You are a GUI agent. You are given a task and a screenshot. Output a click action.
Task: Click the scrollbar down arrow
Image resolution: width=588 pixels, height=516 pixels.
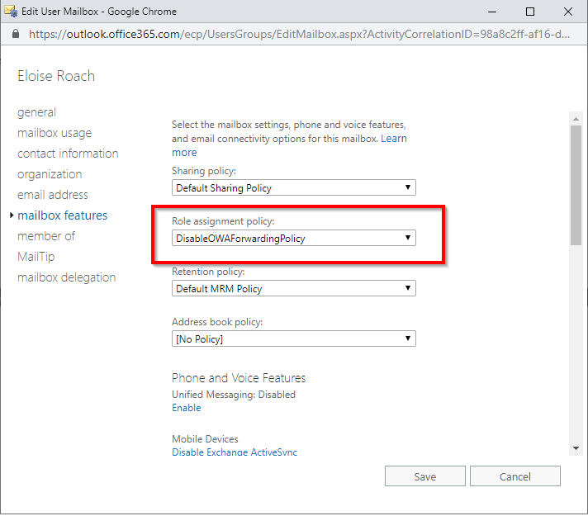(575, 447)
